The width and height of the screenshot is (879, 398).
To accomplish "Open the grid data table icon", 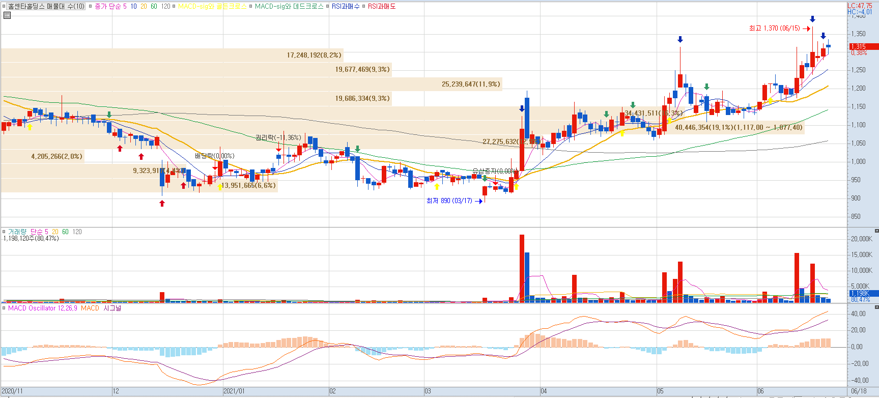I will pyautogui.click(x=7, y=15).
